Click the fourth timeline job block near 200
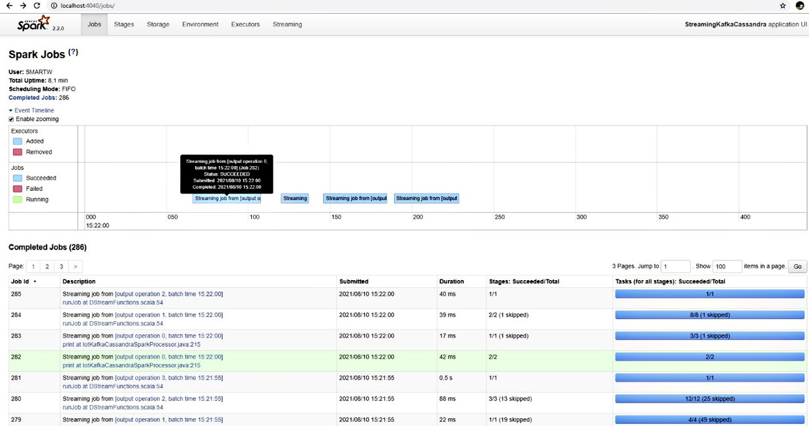Viewport: 809px width, 426px height. coord(427,199)
